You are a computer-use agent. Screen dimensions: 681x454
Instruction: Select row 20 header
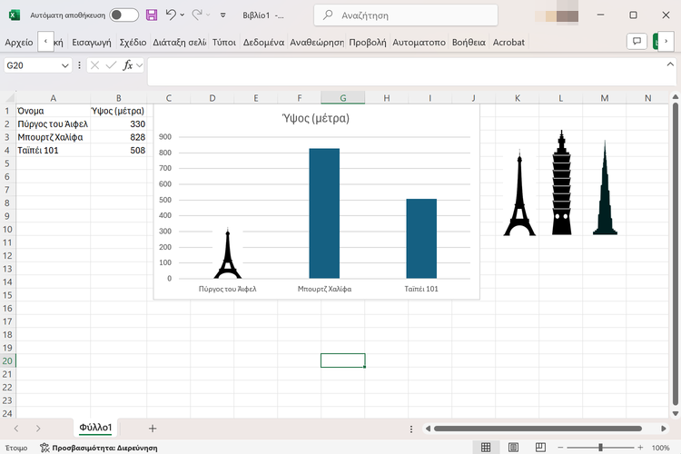coord(7,360)
